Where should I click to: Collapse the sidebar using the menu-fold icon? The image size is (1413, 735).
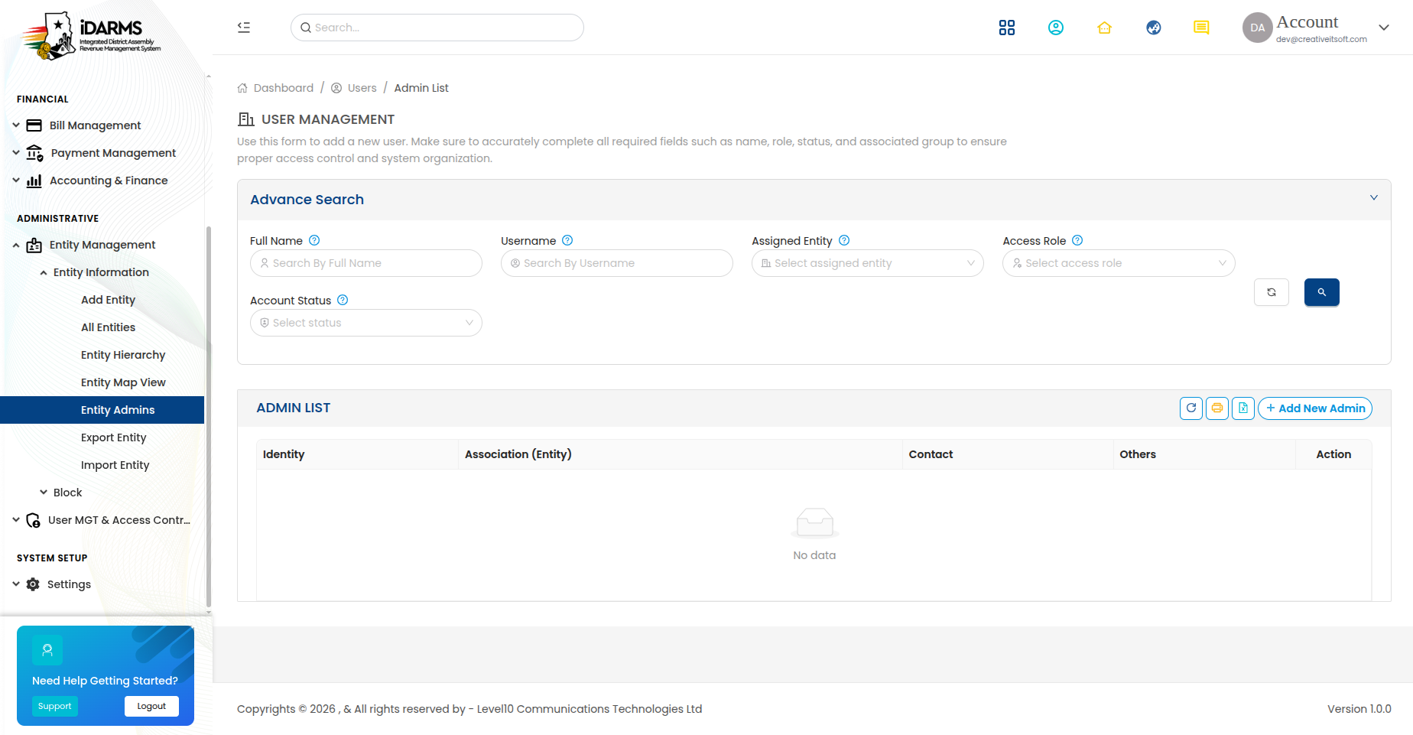(x=244, y=28)
